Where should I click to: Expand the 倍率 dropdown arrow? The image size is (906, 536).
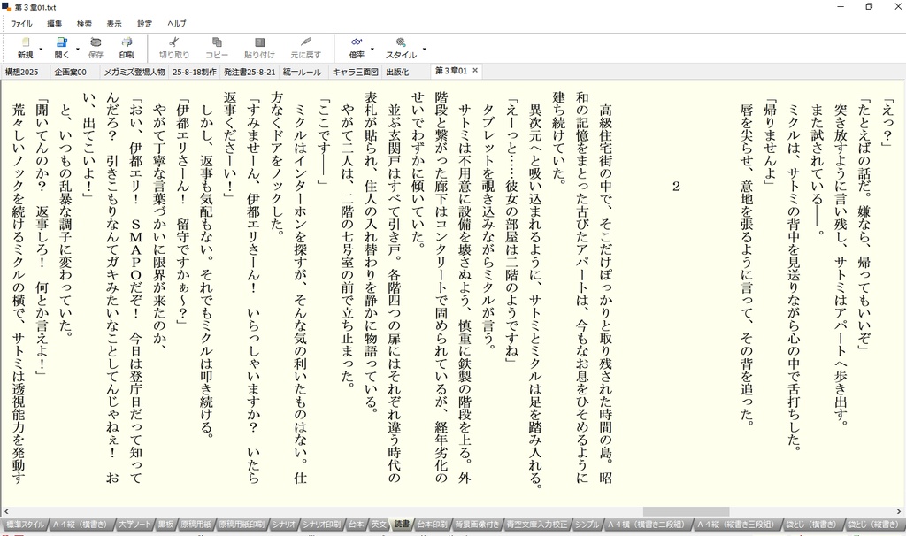(372, 50)
